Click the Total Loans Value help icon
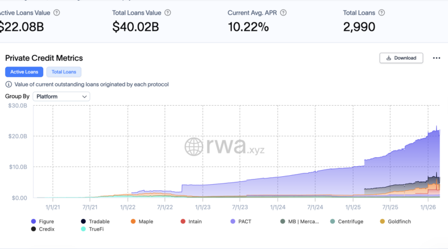Image resolution: width=448 pixels, height=249 pixels. [168, 12]
